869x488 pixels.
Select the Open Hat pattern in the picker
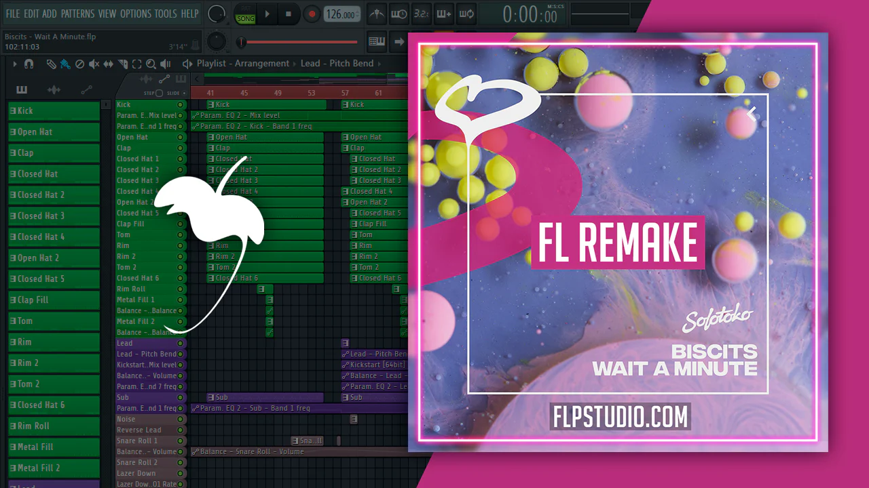click(54, 131)
